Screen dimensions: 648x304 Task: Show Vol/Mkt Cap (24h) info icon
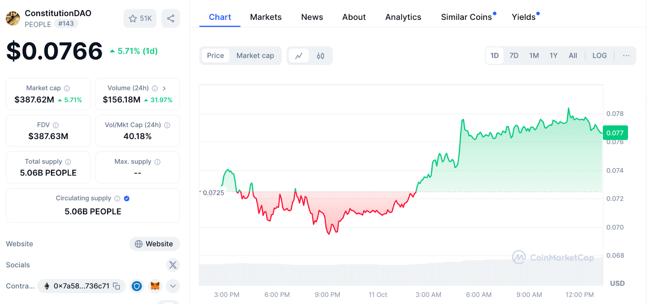click(x=167, y=125)
